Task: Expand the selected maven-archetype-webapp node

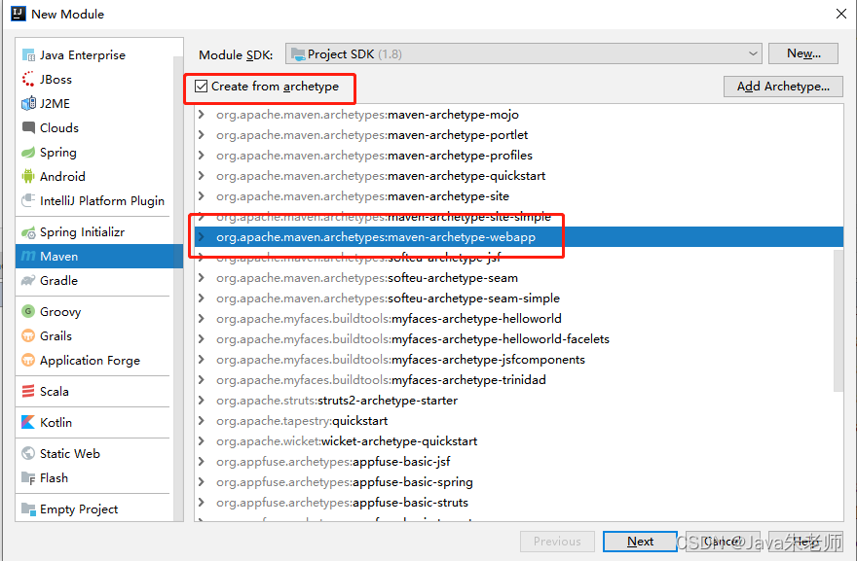Action: pyautogui.click(x=202, y=237)
